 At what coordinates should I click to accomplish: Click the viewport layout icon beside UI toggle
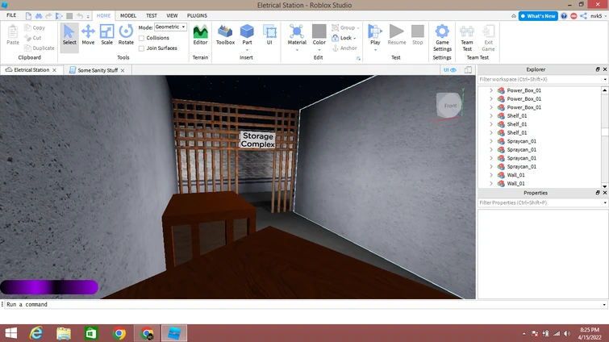click(x=469, y=70)
